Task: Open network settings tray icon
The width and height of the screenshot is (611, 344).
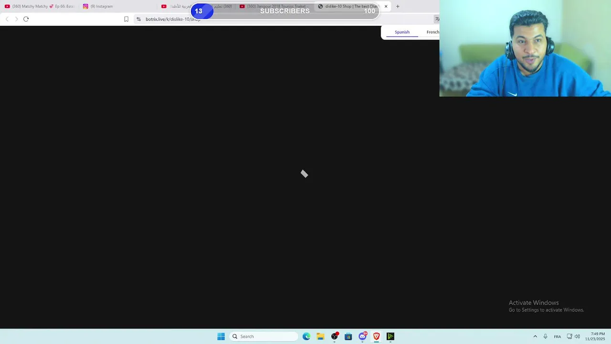Action: [x=569, y=336]
